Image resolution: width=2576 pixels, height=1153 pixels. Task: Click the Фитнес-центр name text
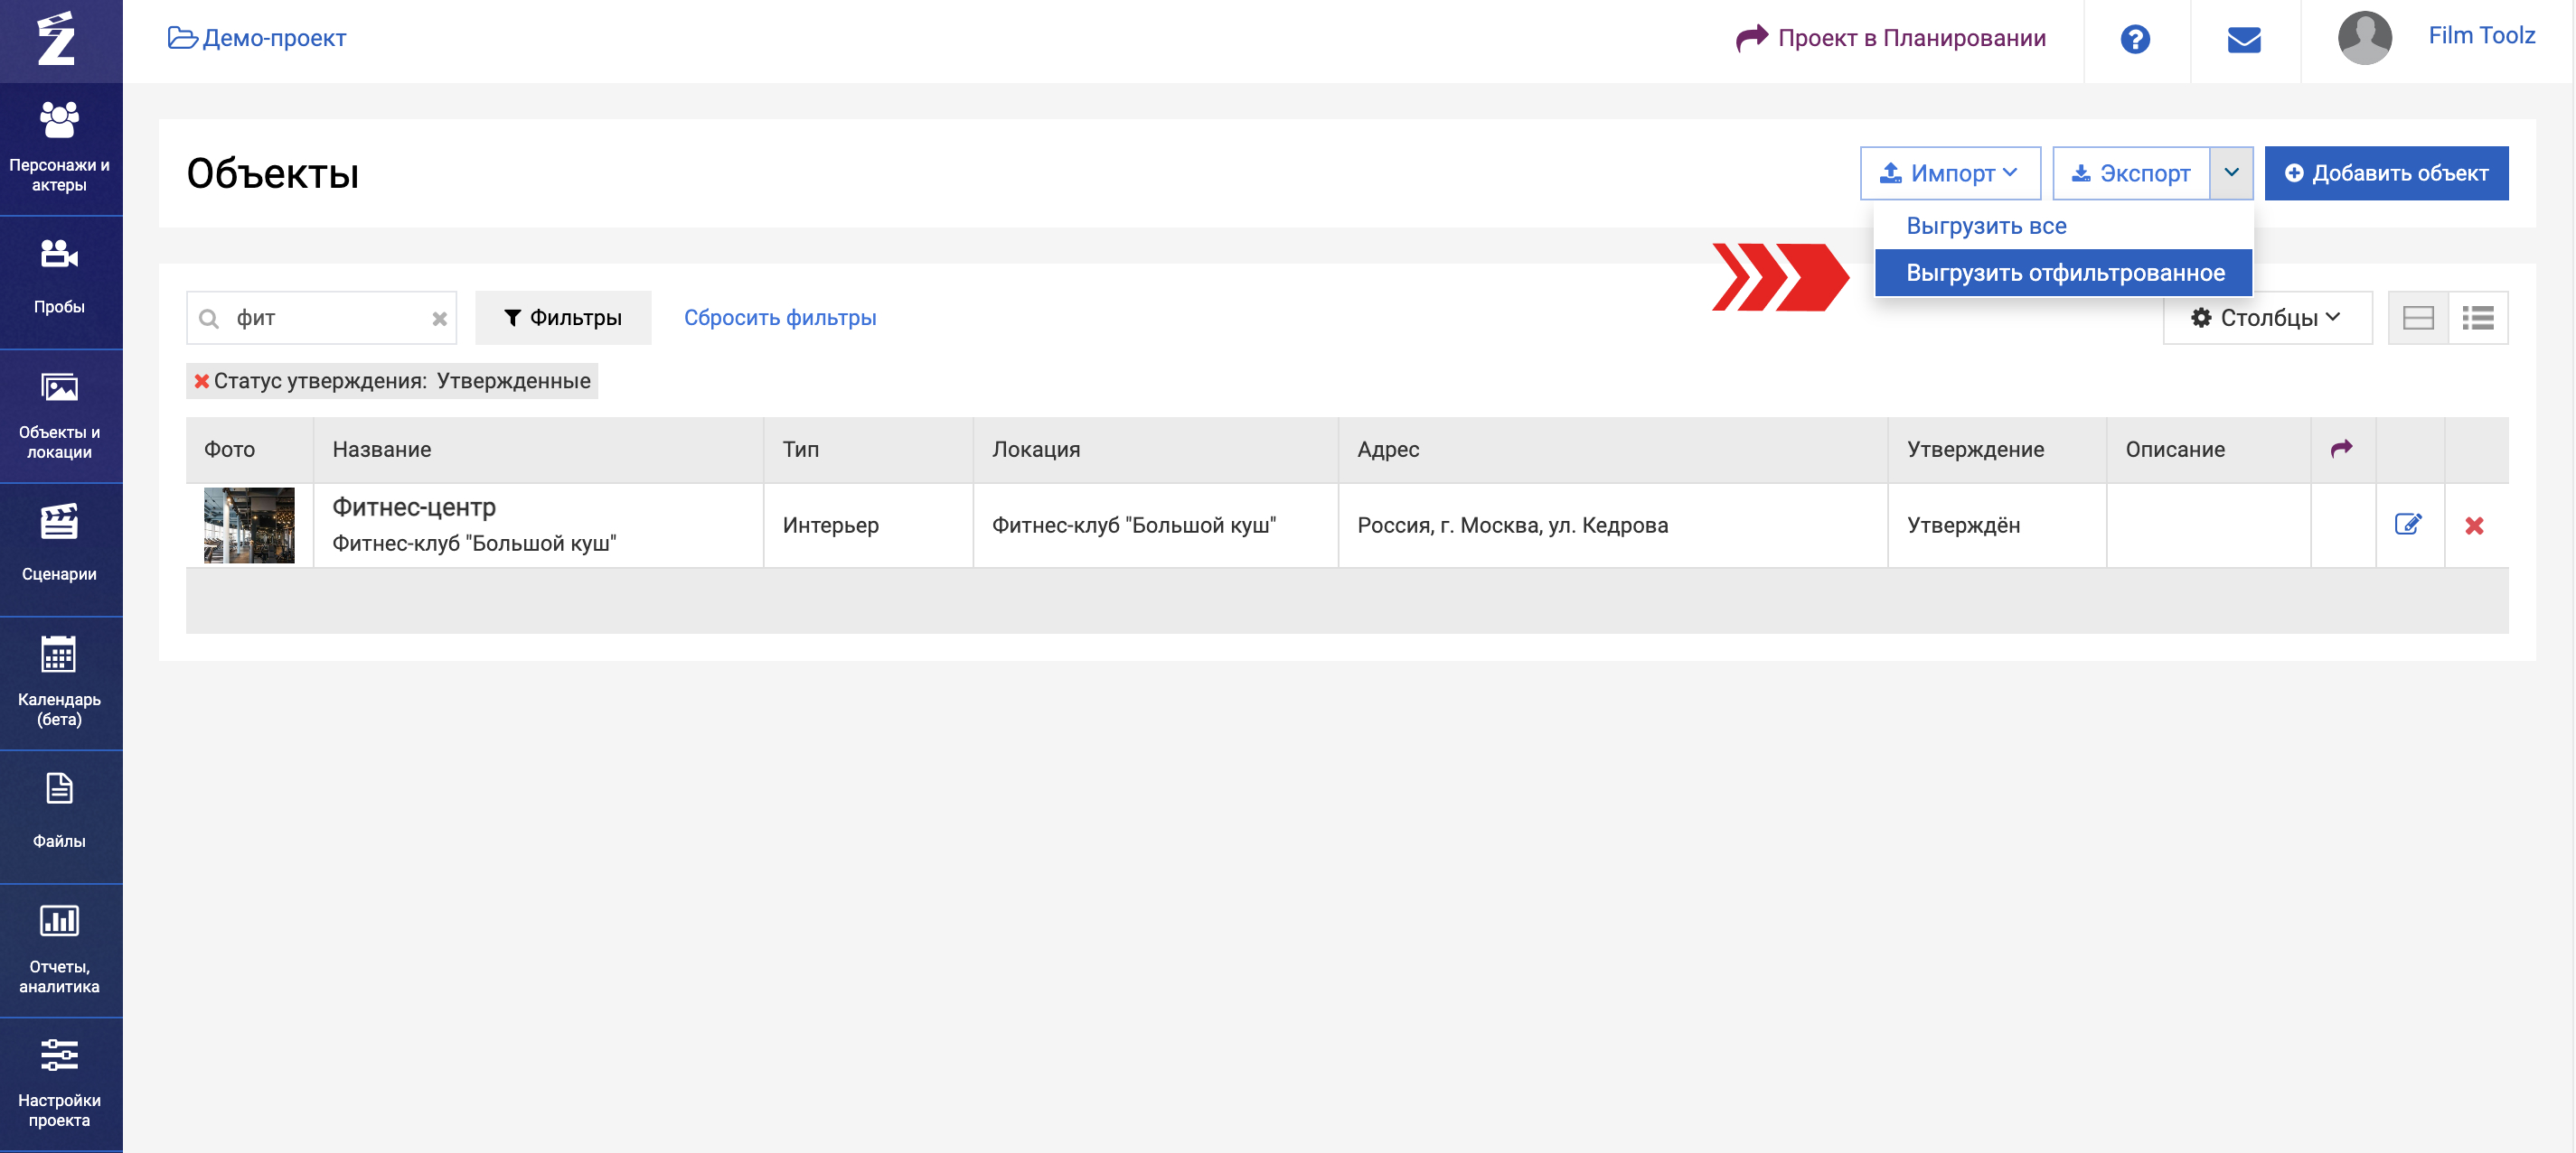(413, 507)
